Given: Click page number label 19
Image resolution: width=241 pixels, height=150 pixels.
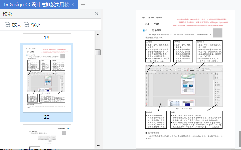Looking at the screenshot, I should coord(47,38).
